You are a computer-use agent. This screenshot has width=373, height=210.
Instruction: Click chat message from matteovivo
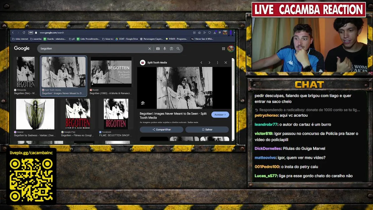(290, 157)
